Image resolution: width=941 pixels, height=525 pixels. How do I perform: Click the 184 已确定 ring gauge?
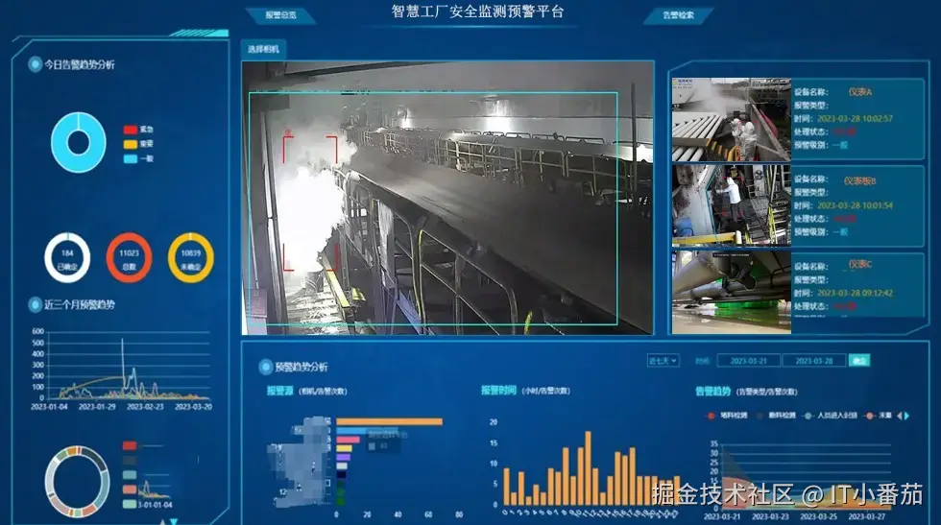click(x=67, y=258)
